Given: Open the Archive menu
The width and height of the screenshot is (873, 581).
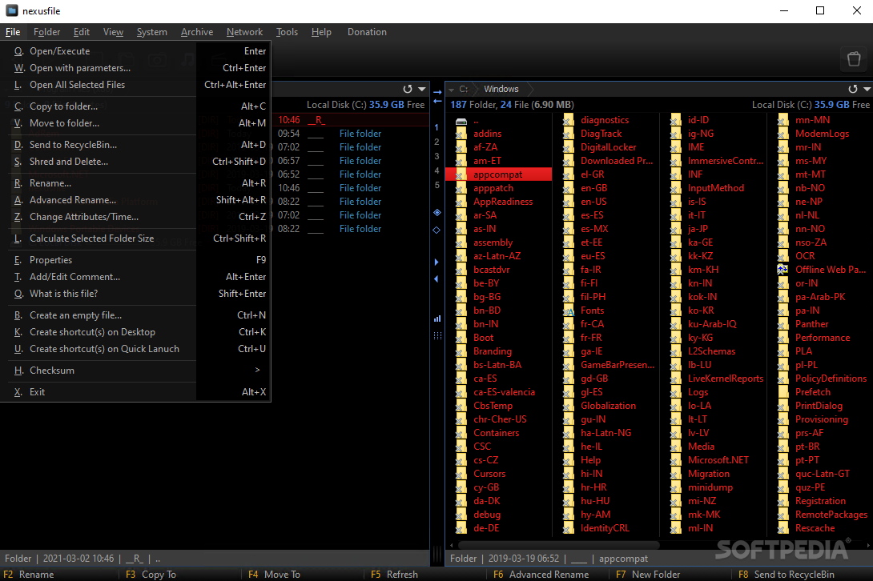Looking at the screenshot, I should point(197,32).
